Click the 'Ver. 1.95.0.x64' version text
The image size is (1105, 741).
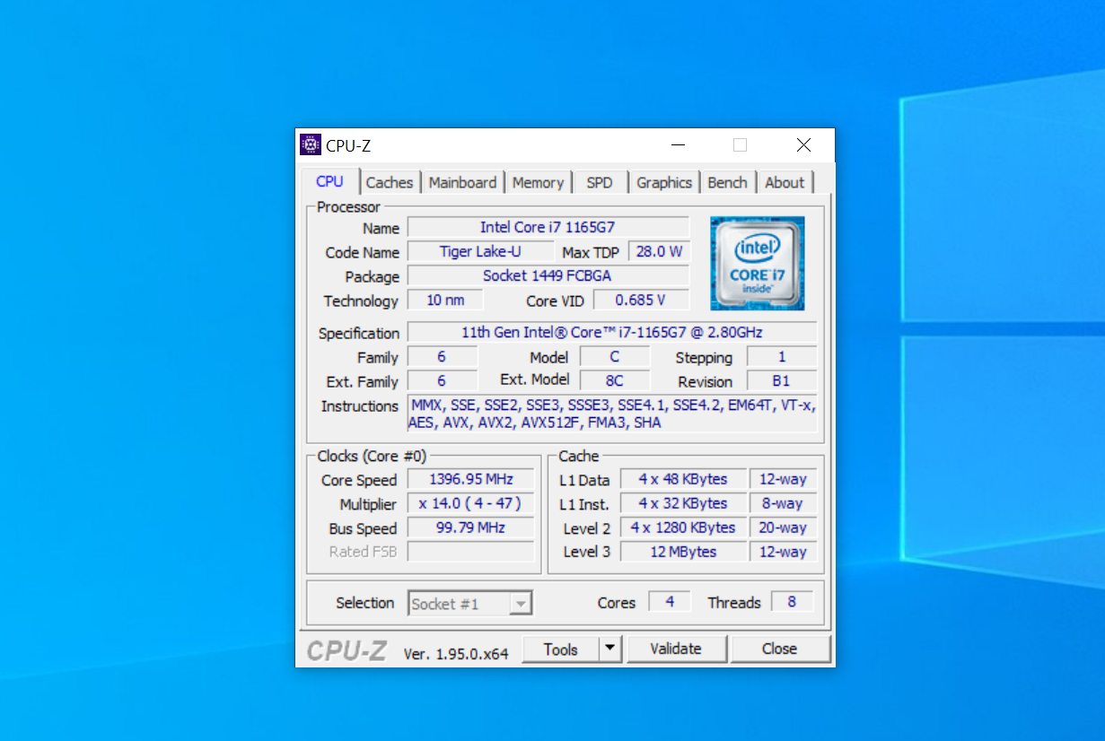pos(456,654)
